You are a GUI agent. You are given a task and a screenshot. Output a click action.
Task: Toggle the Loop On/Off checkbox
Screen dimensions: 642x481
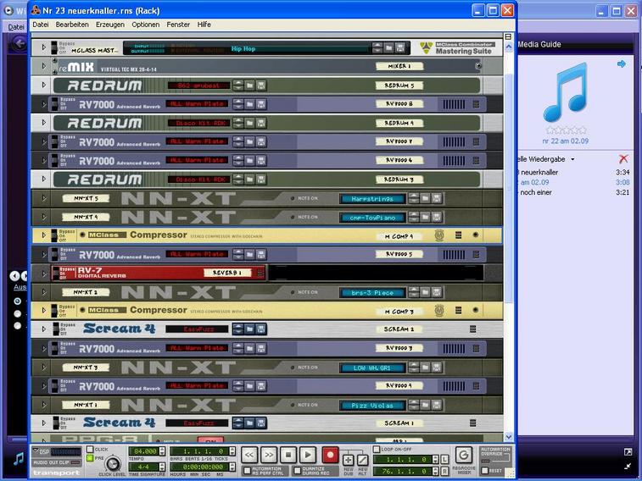click(377, 449)
